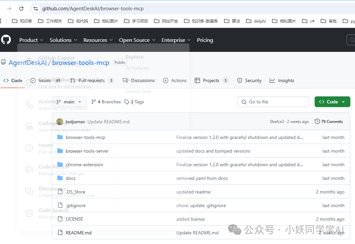Switch to the Pull requests tab

tap(92, 80)
